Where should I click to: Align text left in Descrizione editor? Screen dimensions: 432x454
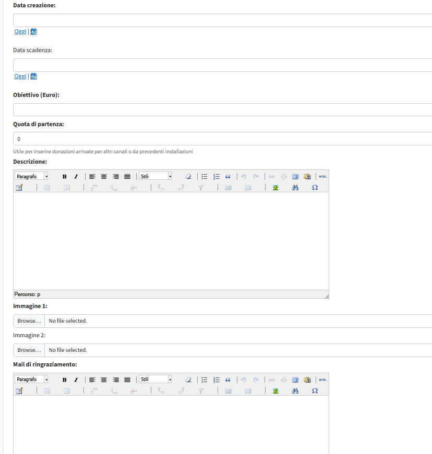92,177
